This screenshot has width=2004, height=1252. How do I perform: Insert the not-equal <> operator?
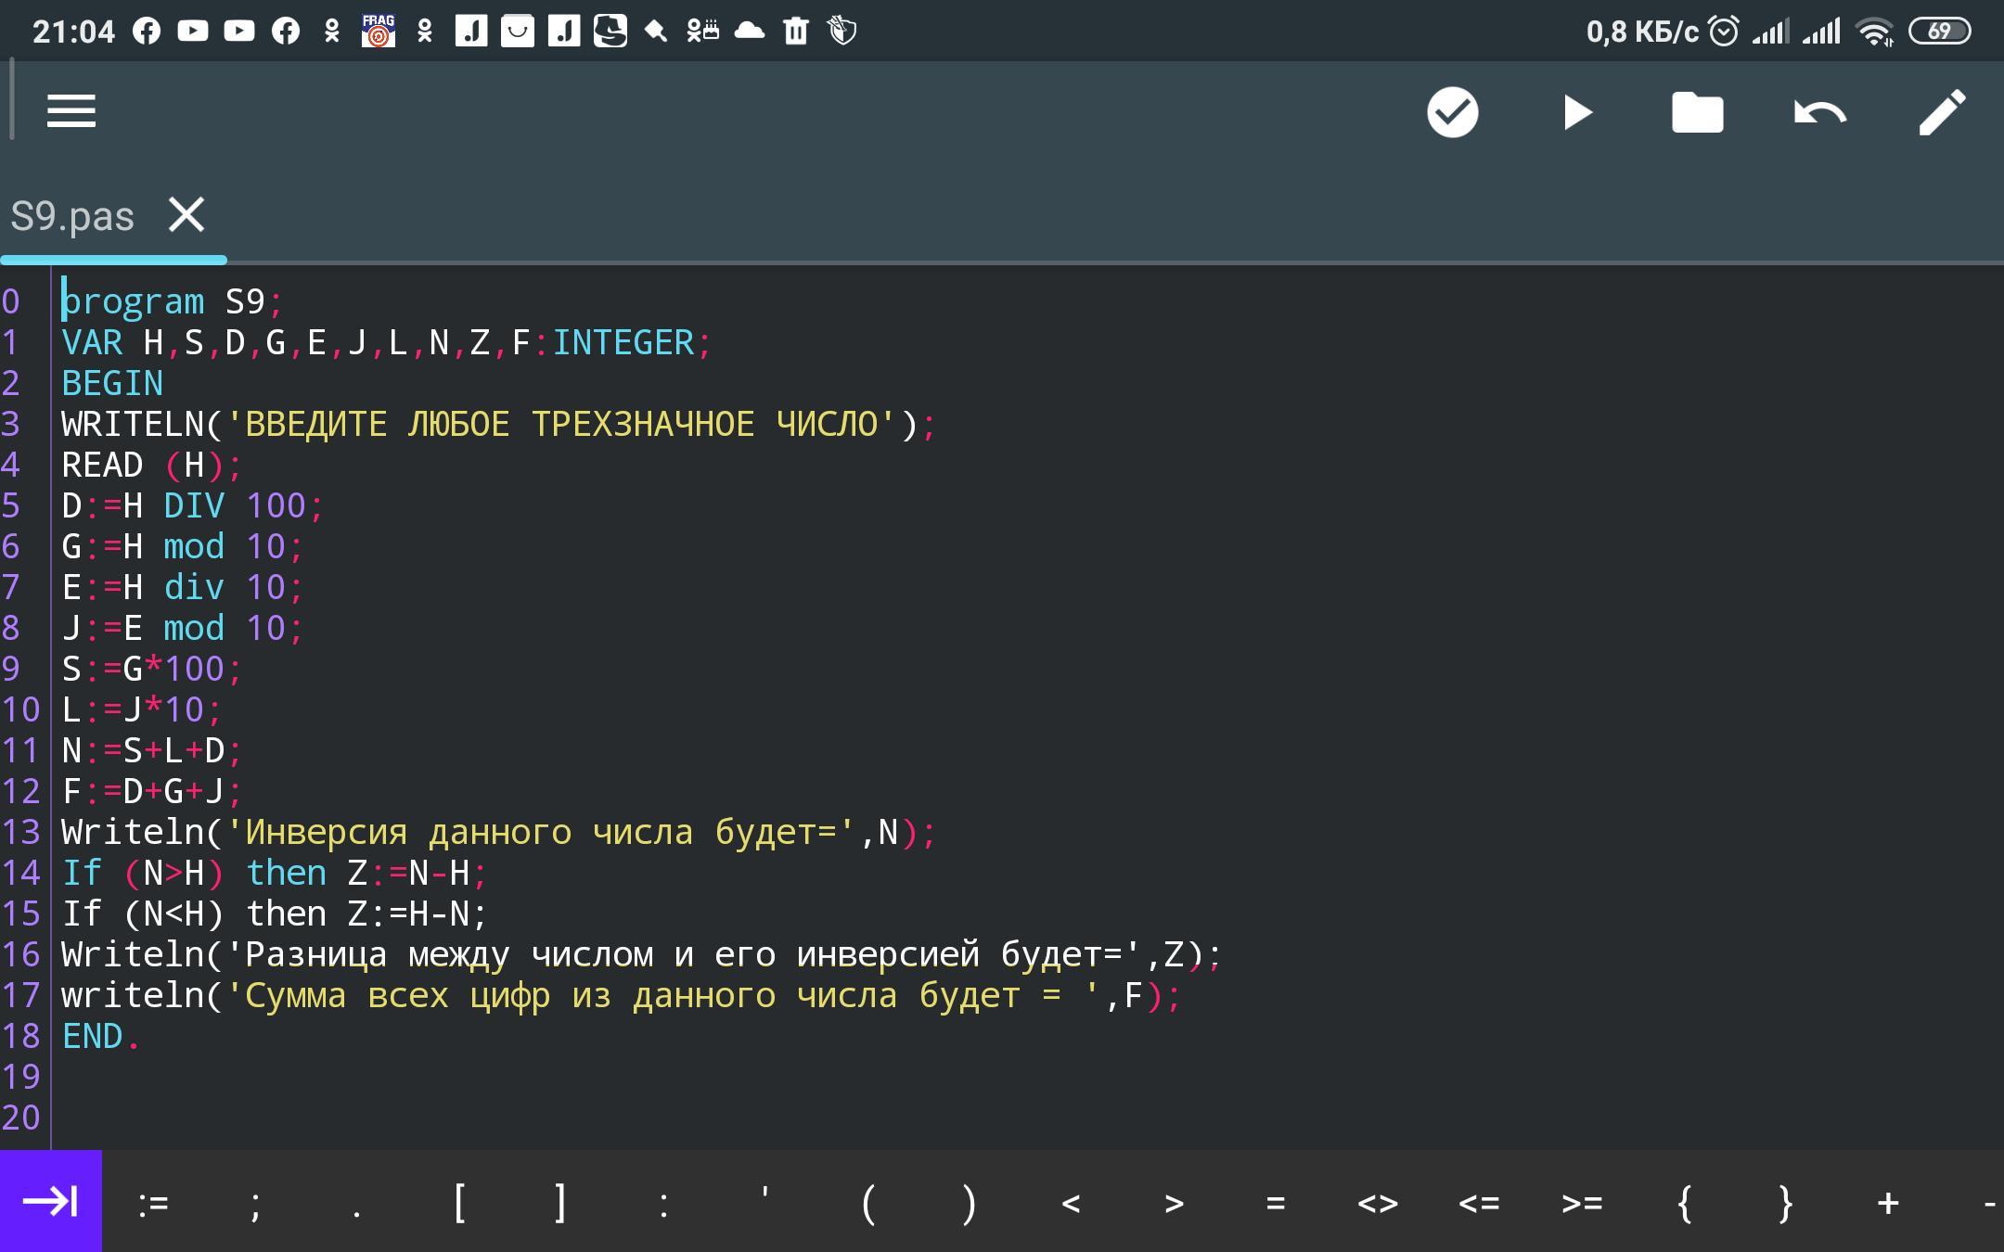click(1377, 1203)
